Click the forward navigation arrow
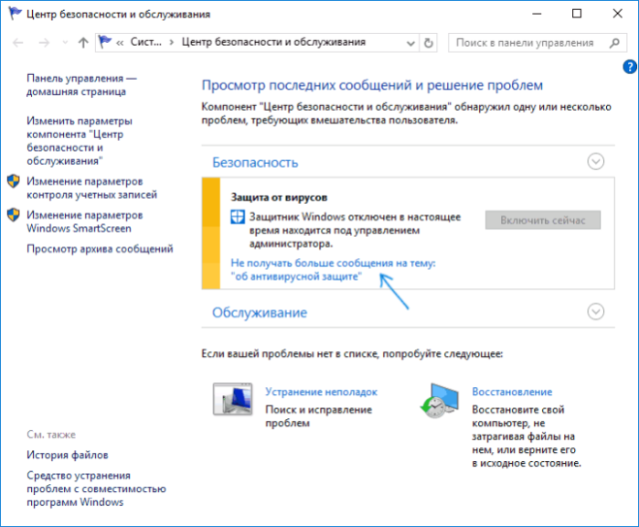The image size is (639, 527). coord(44,42)
